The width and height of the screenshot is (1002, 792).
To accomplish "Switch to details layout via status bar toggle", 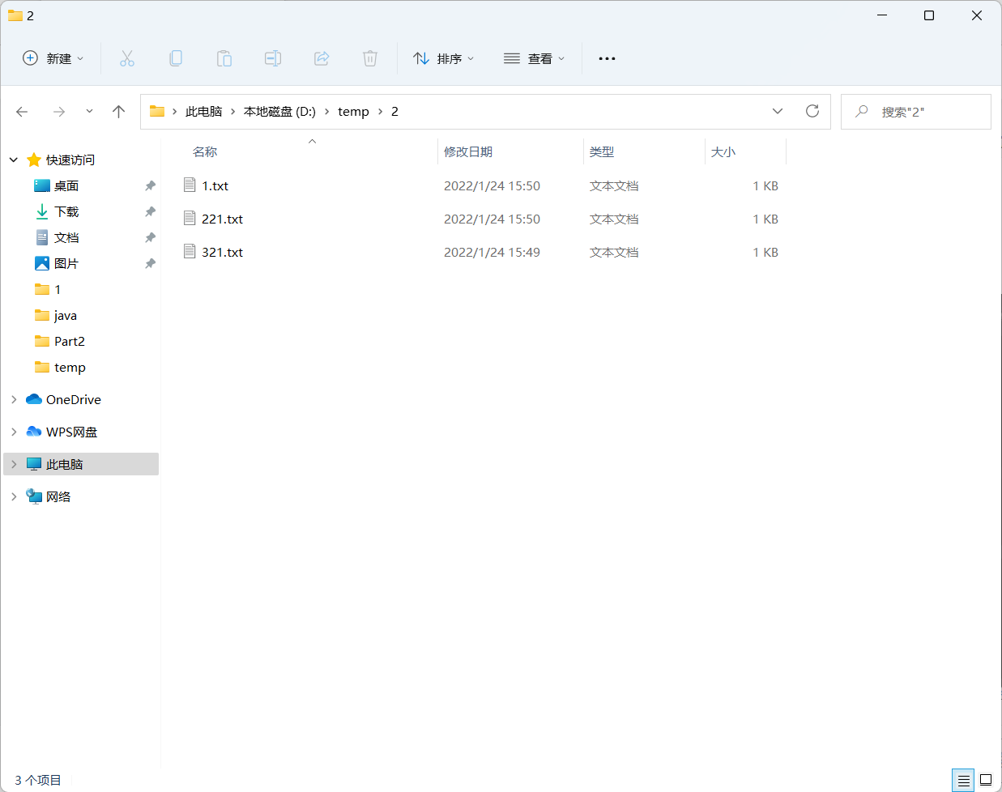I will (963, 780).
